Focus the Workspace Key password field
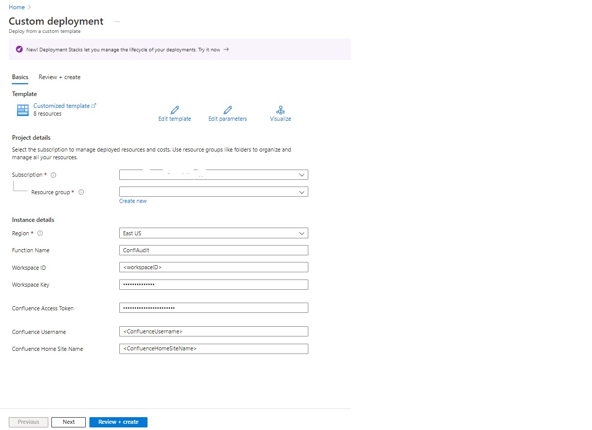592x430 pixels. point(214,285)
